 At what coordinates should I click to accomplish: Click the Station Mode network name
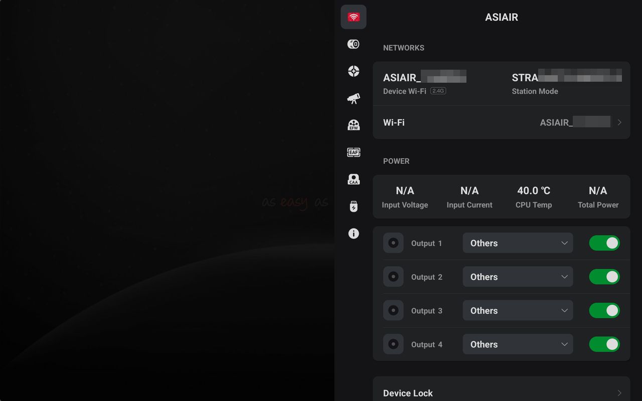(x=566, y=78)
